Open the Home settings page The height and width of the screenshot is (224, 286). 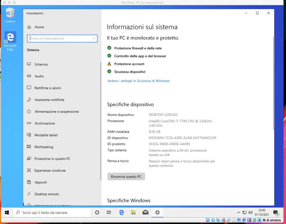point(35,27)
